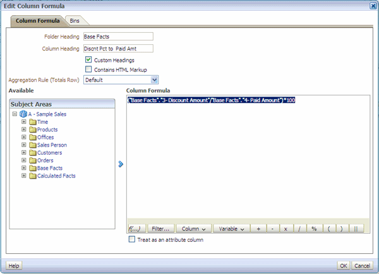Select the Customers tree item label
Viewport: 379px width, 274px height.
point(49,153)
